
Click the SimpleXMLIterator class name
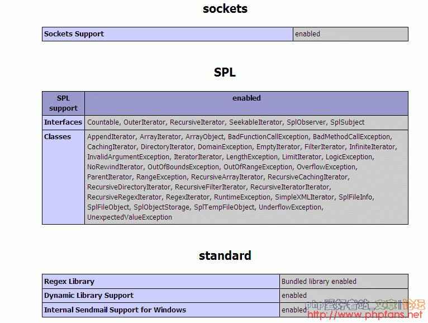pyautogui.click(x=305, y=197)
